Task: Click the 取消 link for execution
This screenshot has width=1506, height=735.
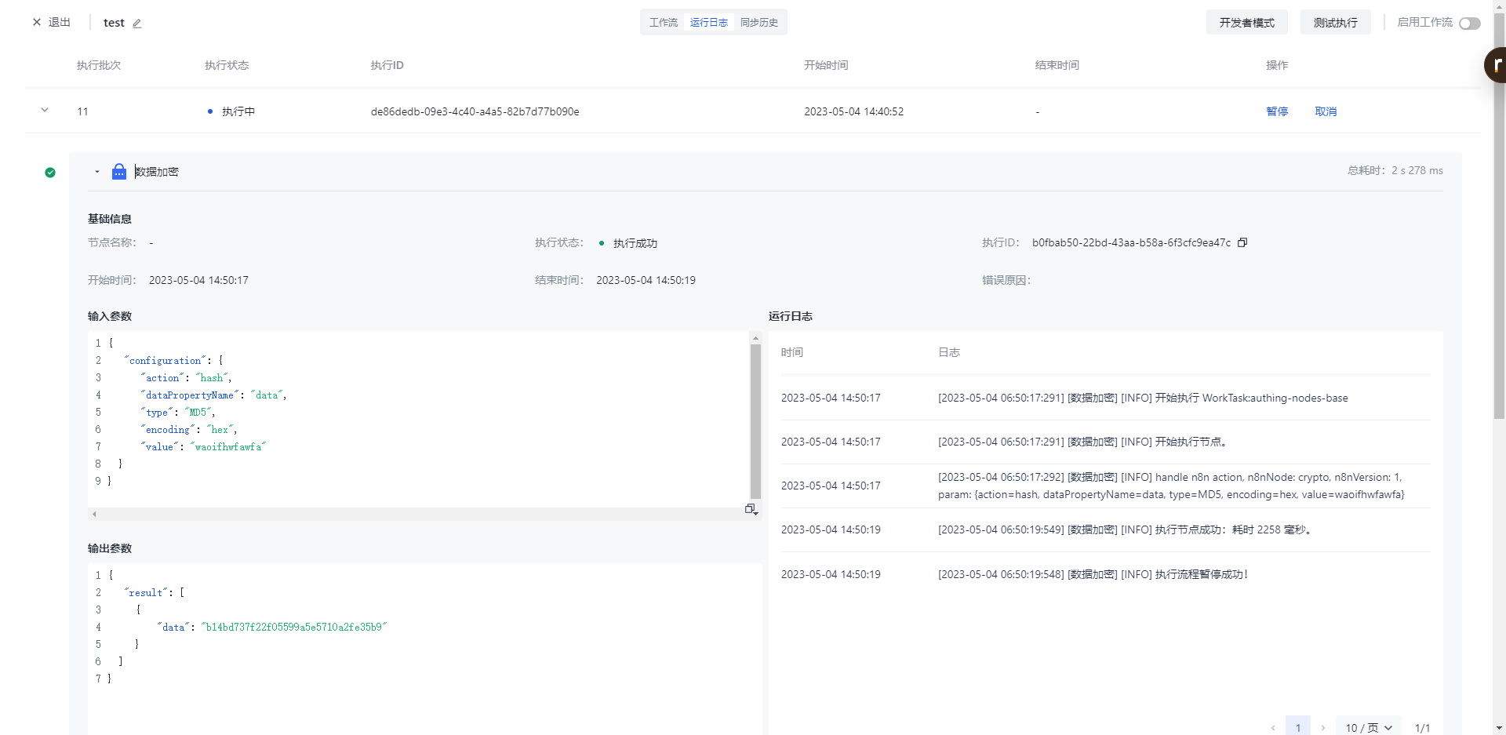Action: pos(1326,111)
